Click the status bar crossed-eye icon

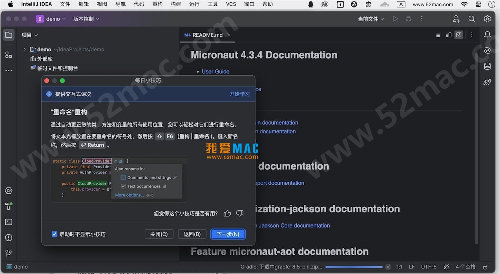(446, 267)
